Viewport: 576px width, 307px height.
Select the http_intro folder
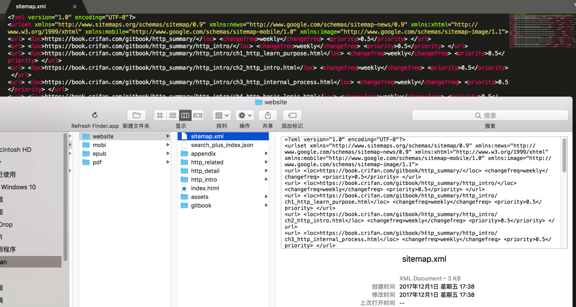point(223,180)
